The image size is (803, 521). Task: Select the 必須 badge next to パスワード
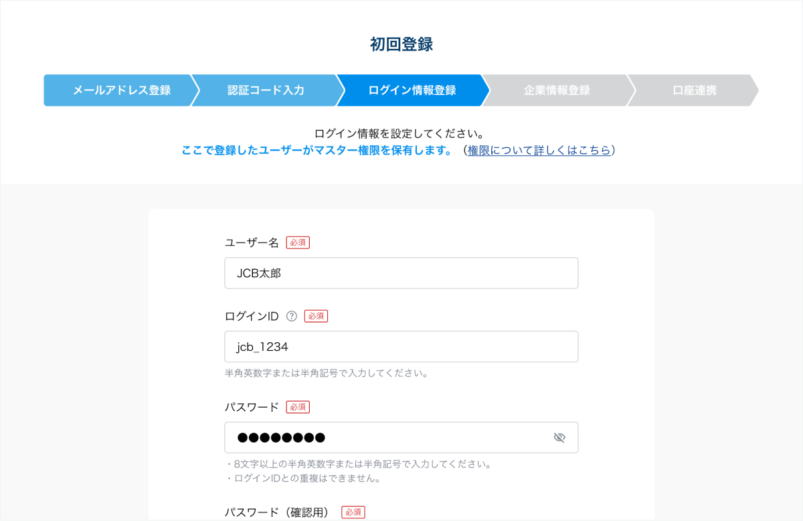[x=298, y=407]
